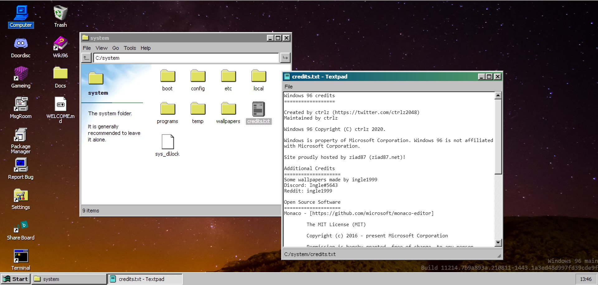The height and width of the screenshot is (285, 598).
Task: Select the wallpapers folder
Action: point(228,109)
